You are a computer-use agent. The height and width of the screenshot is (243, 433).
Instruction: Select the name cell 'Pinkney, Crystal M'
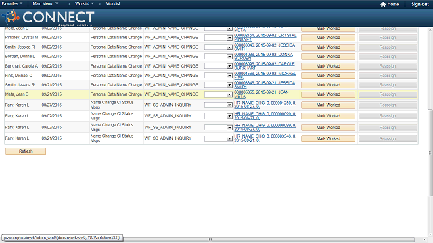click(x=22, y=38)
